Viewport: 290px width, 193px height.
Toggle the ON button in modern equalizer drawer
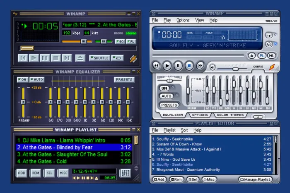click(x=164, y=88)
